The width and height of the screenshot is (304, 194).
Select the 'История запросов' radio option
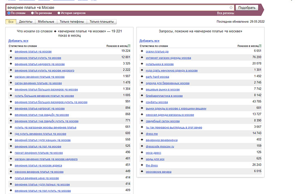click(59, 13)
